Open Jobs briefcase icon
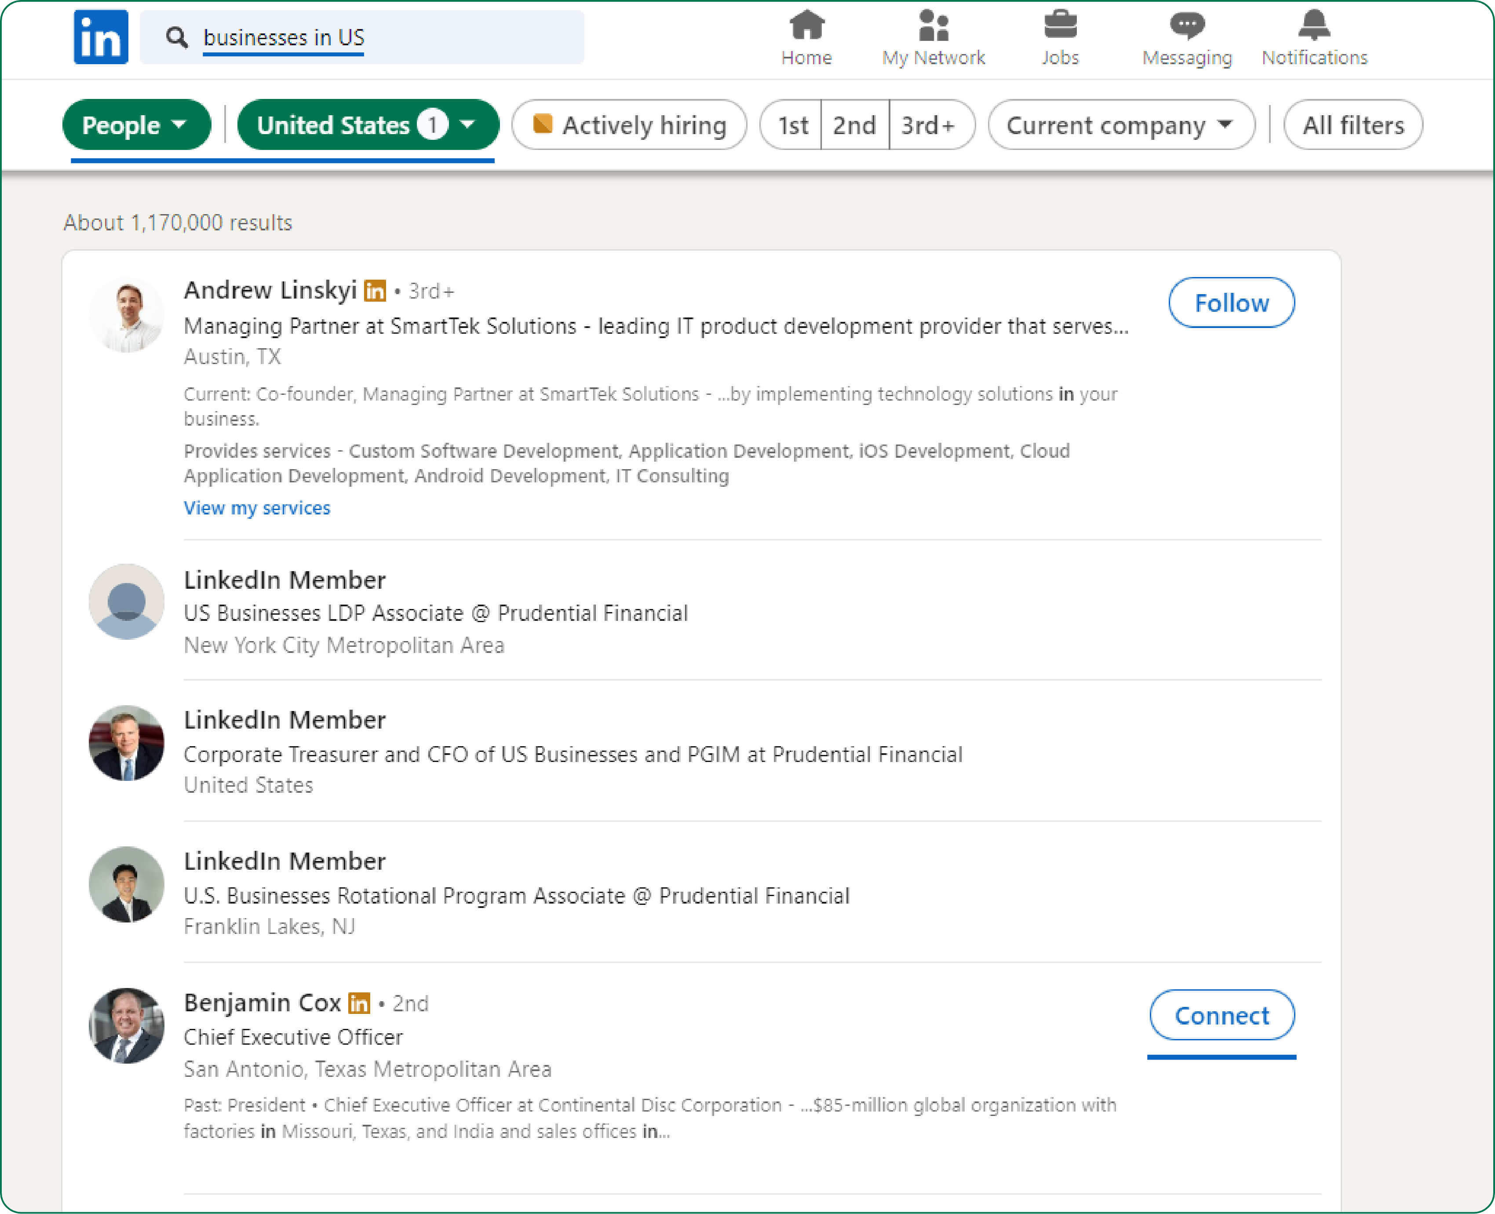1495x1214 pixels. [x=1060, y=25]
